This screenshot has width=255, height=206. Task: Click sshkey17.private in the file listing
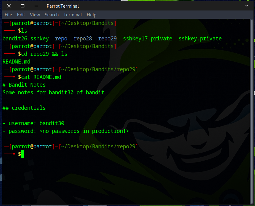[148, 39]
